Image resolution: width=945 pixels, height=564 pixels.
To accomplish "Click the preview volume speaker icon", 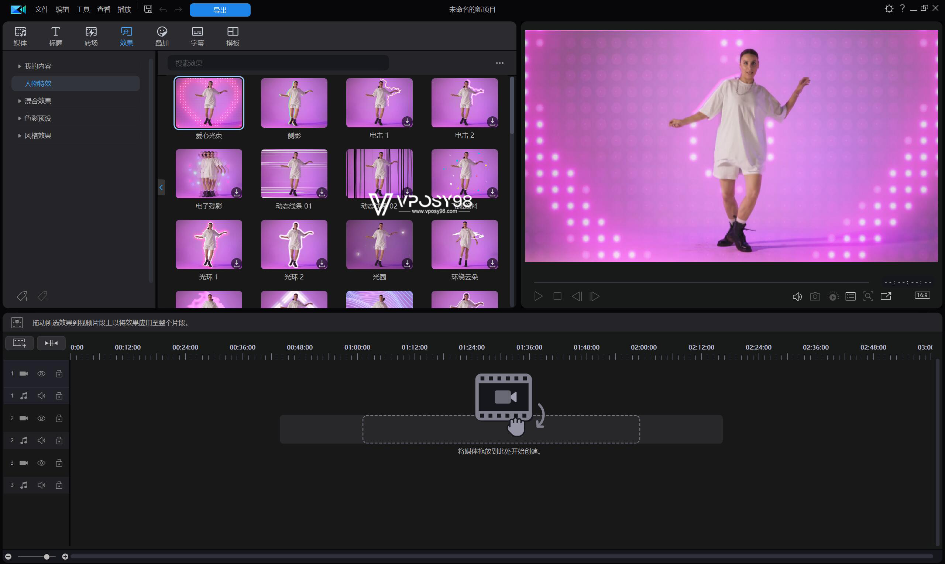I will click(797, 296).
